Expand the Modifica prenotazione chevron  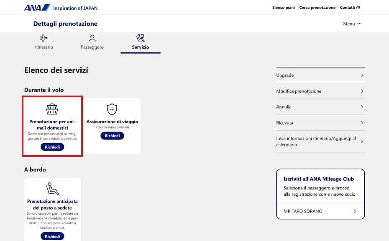(x=362, y=91)
